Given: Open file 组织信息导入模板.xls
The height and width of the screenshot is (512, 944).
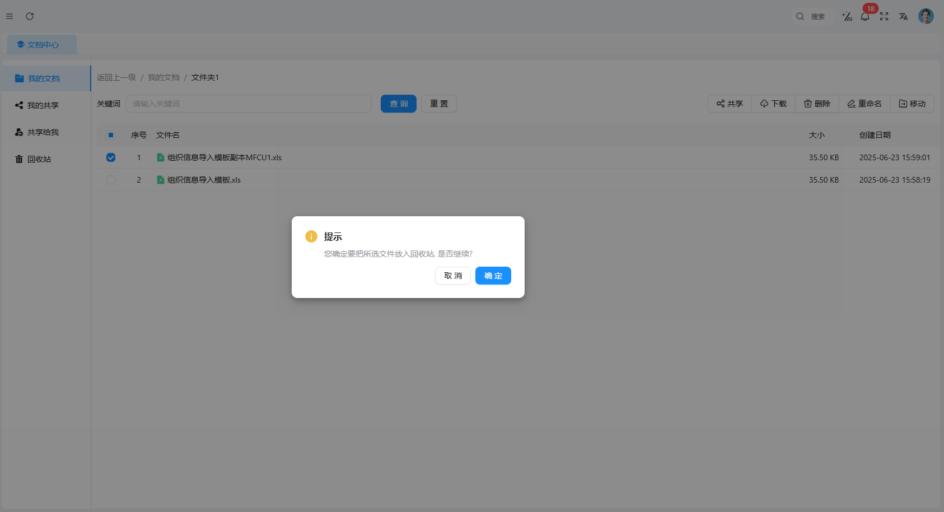Looking at the screenshot, I should pyautogui.click(x=204, y=180).
